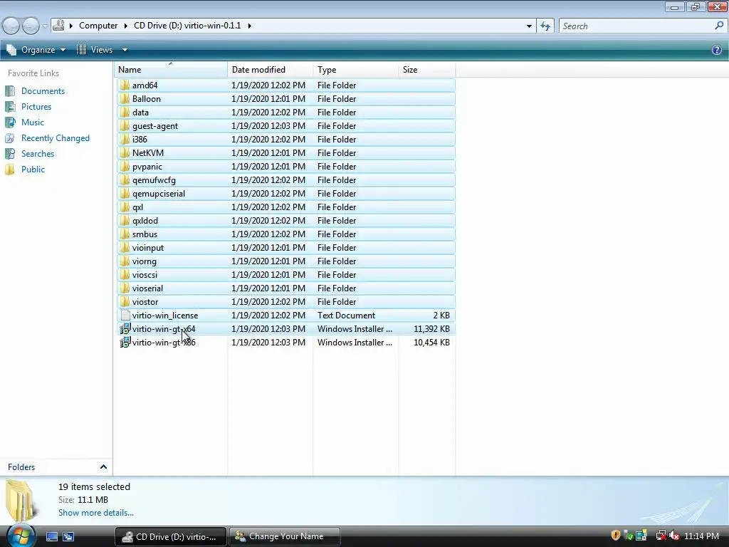Click Switch between windows quick launch icon

click(x=68, y=536)
